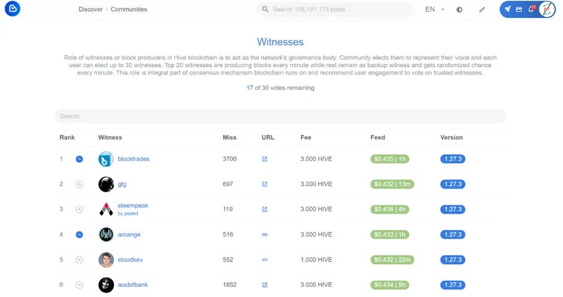Open blocktrades profile link

(x=134, y=159)
